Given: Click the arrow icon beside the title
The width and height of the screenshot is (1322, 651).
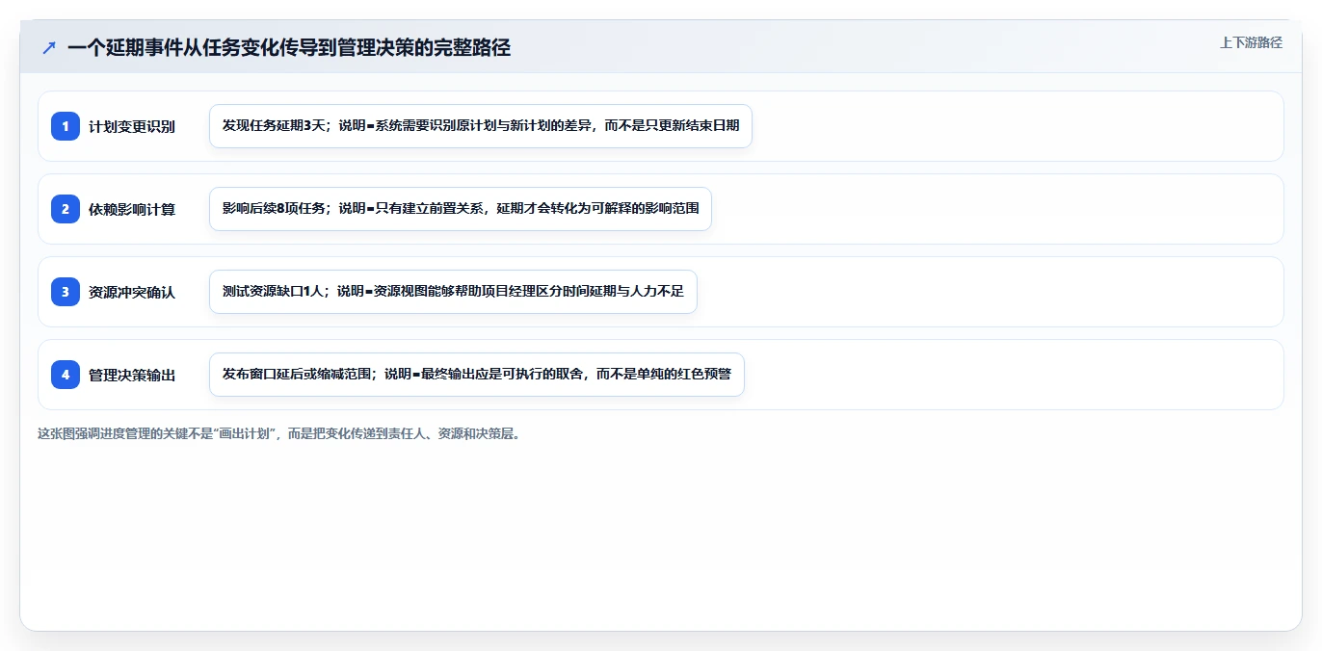Looking at the screenshot, I should tap(49, 47).
